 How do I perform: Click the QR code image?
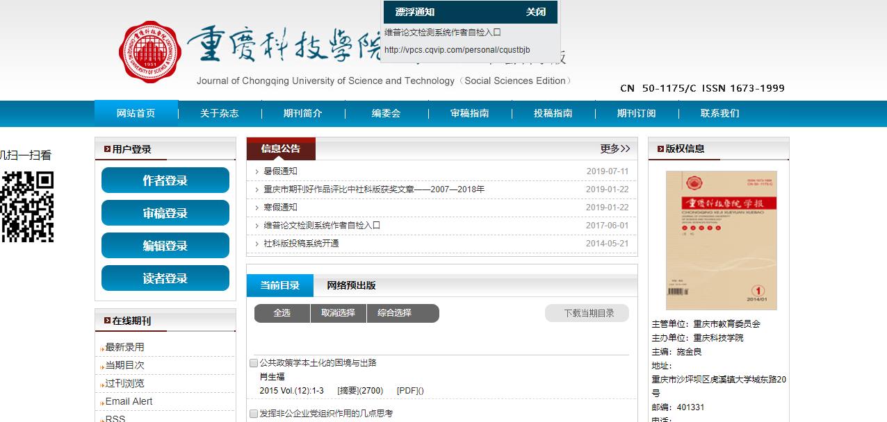pyautogui.click(x=27, y=207)
